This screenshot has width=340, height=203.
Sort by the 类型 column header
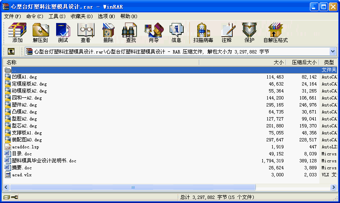(328, 62)
